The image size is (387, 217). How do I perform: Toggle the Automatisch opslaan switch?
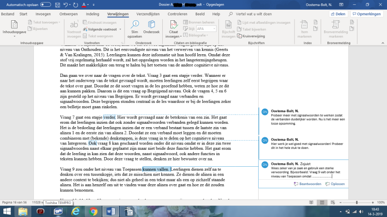click(x=46, y=4)
